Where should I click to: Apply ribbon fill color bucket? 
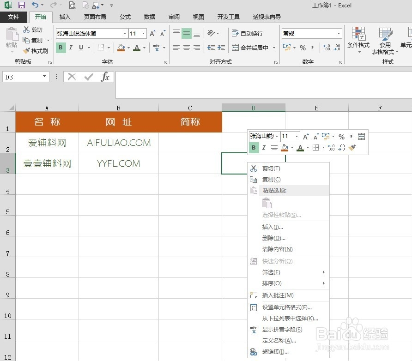121,48
